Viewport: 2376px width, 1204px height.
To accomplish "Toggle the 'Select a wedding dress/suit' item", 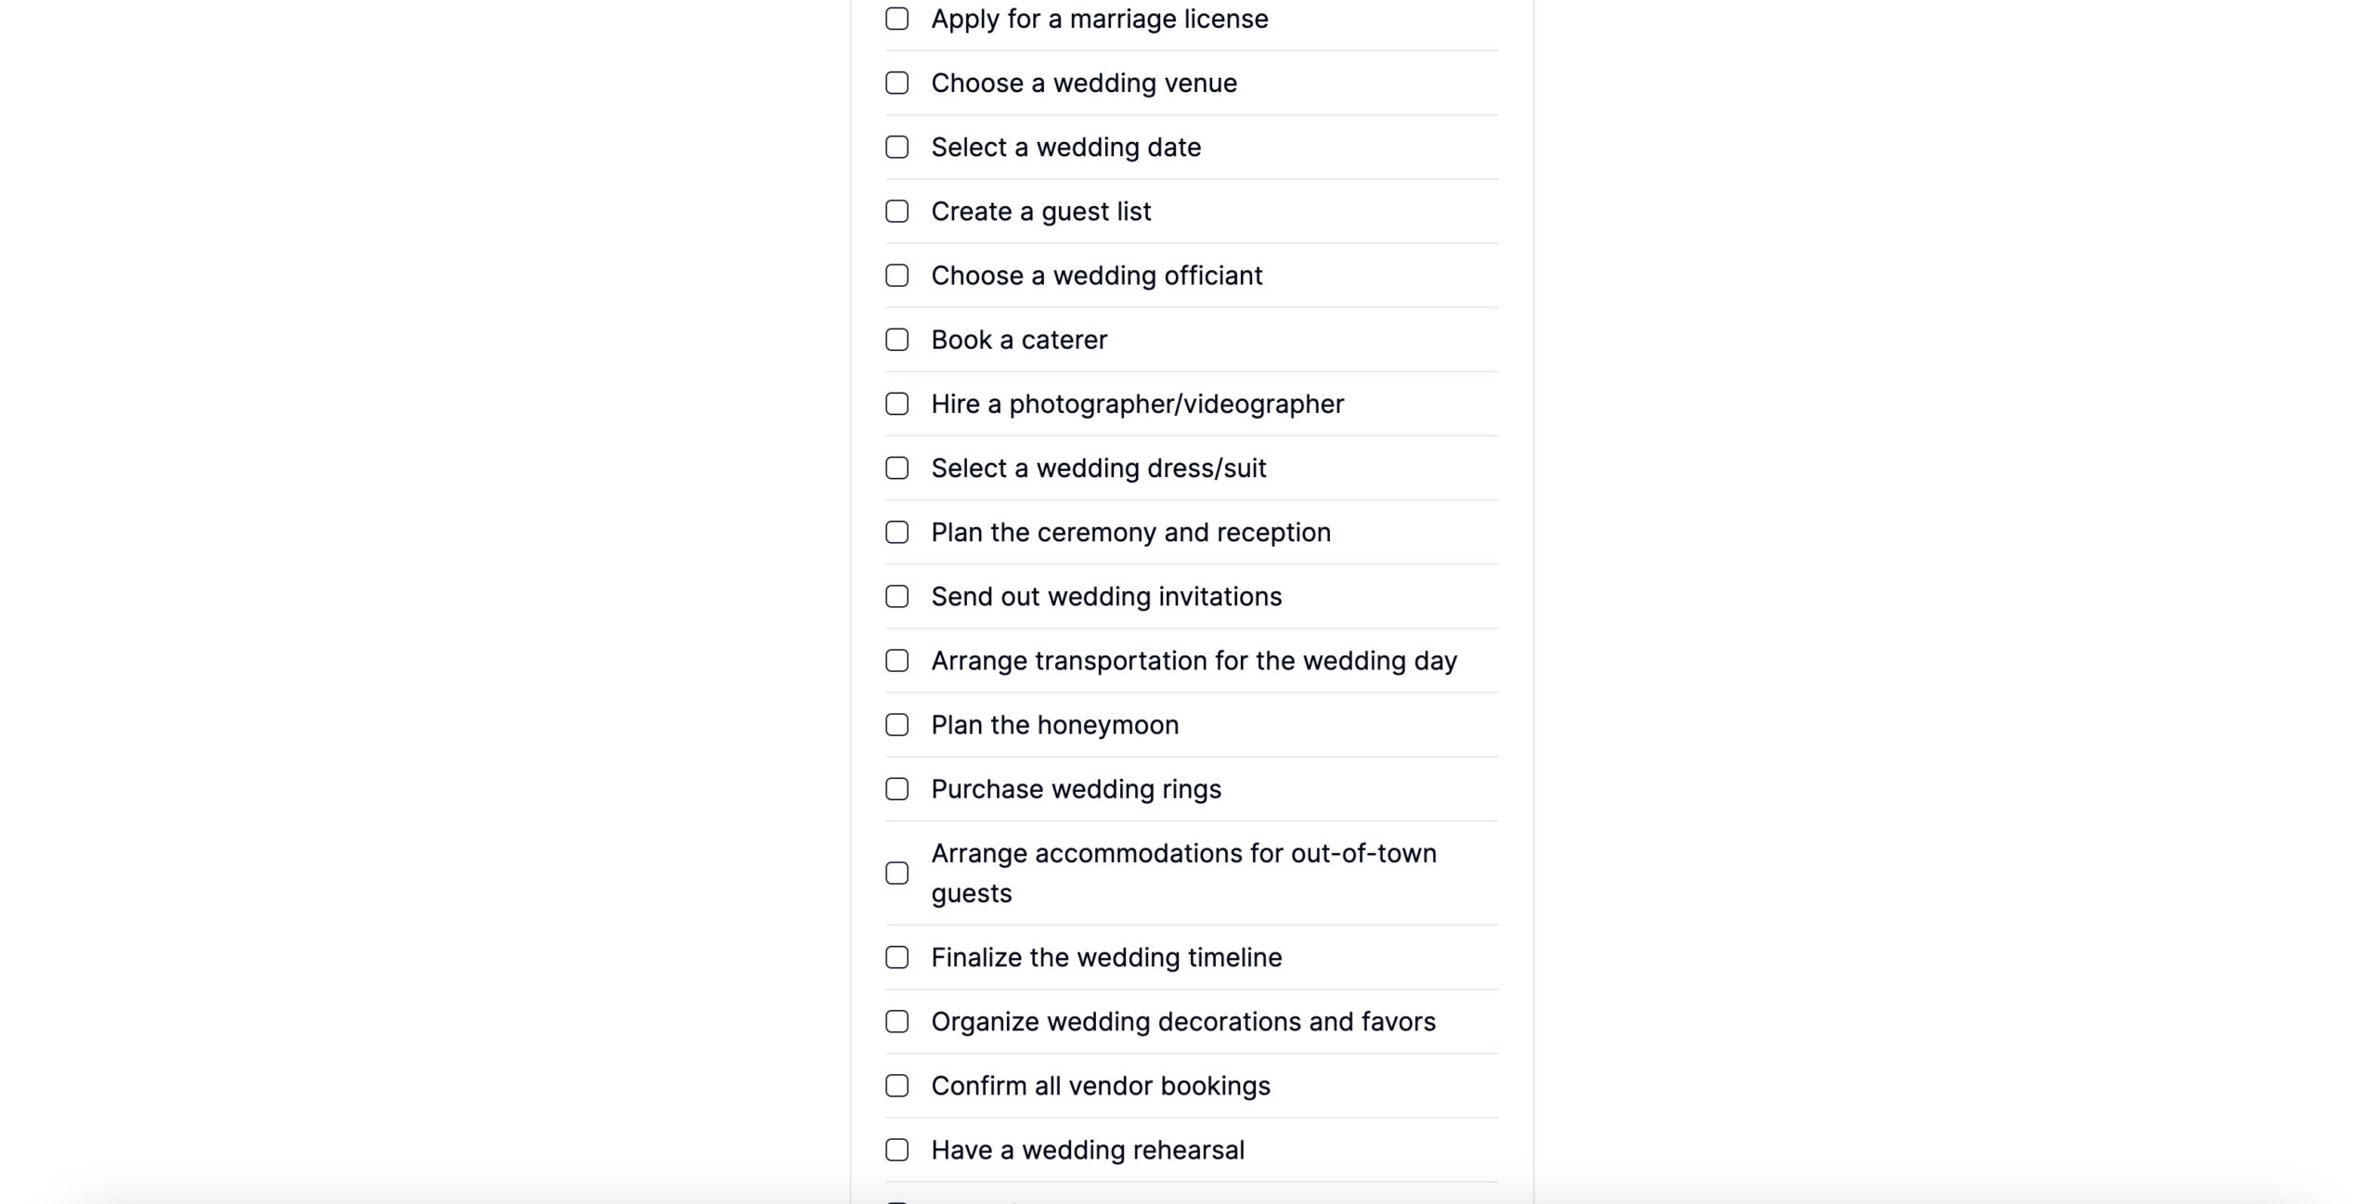I will click(897, 467).
